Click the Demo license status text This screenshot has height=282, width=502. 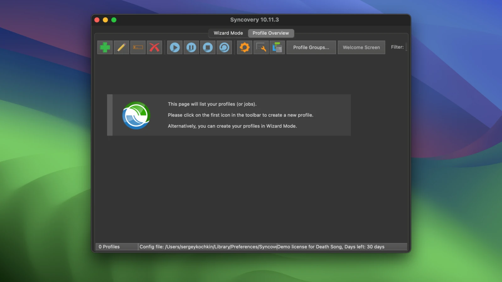[331, 247]
